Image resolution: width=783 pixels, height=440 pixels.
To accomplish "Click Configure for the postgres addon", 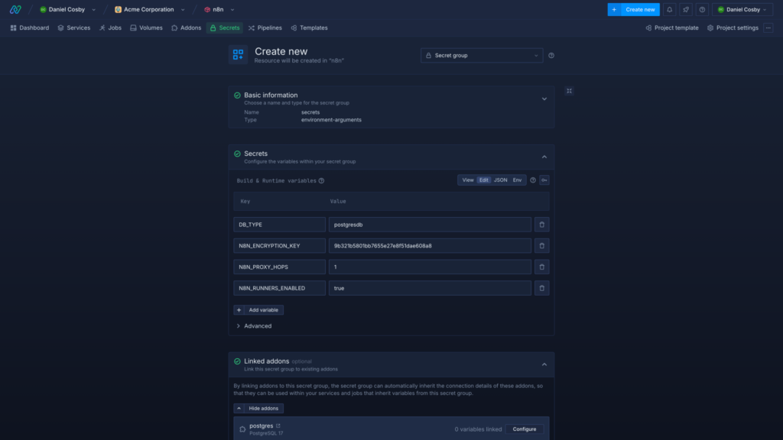I will (x=525, y=429).
